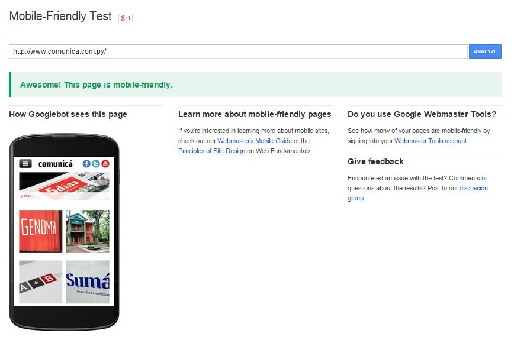
Task: Click the '5 días' caption in preview
Action: pyautogui.click(x=26, y=196)
